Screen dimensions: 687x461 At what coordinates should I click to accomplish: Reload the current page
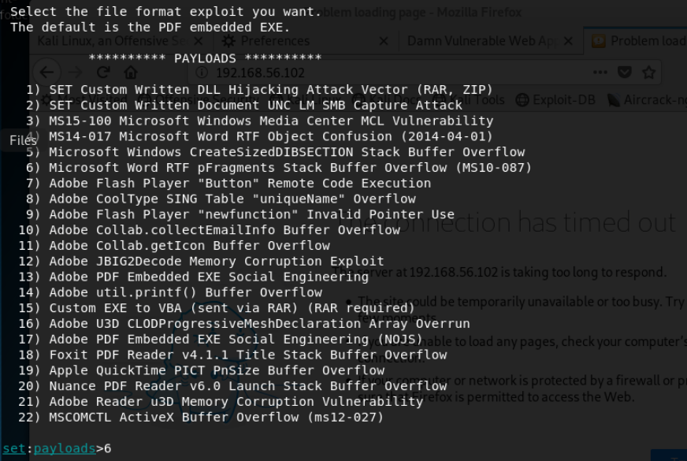pyautogui.click(x=103, y=72)
